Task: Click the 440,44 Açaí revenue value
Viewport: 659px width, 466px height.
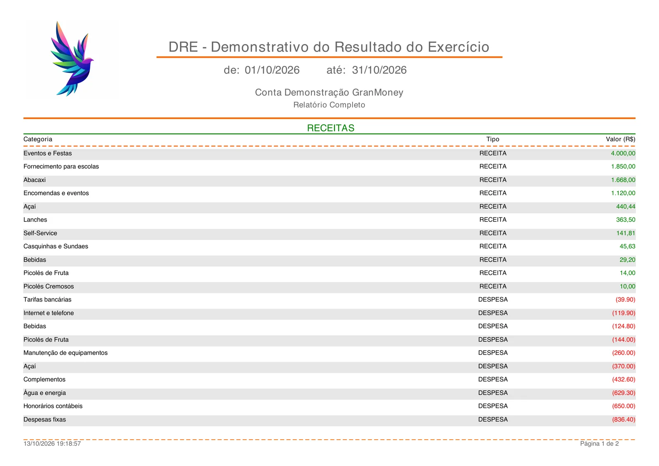Action: coord(626,206)
